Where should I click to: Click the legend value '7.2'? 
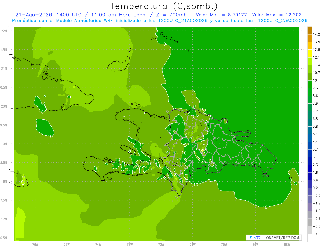click(x=315, y=111)
